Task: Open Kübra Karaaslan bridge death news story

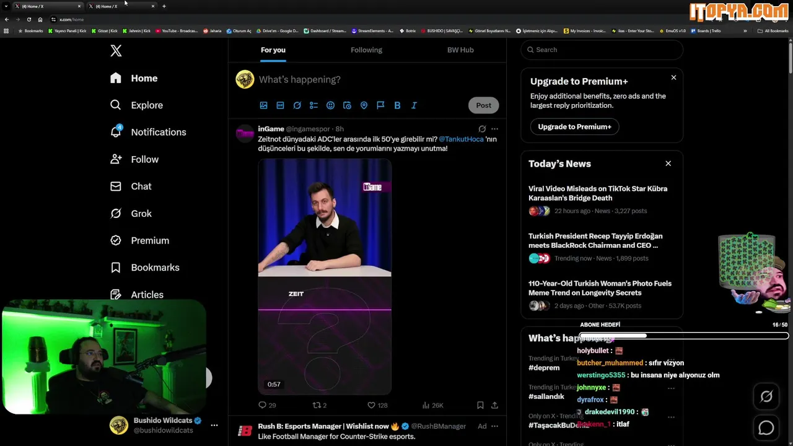Action: point(602,199)
